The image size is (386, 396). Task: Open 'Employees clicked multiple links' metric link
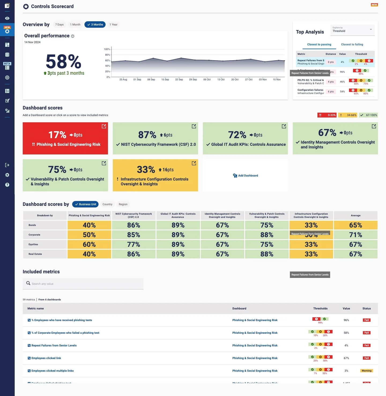point(53,371)
